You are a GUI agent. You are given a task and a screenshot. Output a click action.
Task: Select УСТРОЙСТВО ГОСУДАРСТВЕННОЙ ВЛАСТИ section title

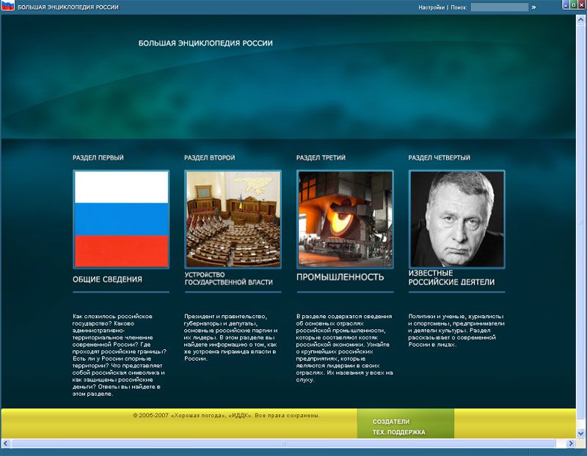[228, 278]
